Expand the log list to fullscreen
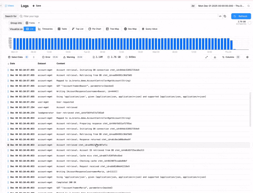Image resolution: width=253 pixels, height=193 pixels. pos(207,57)
